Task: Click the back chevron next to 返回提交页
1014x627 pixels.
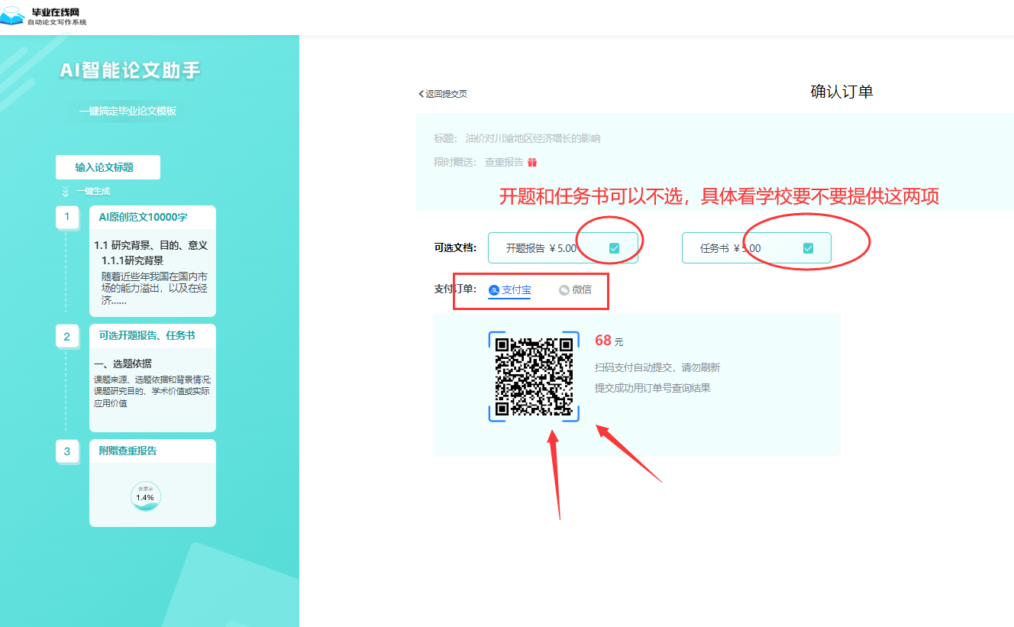Action: click(421, 94)
